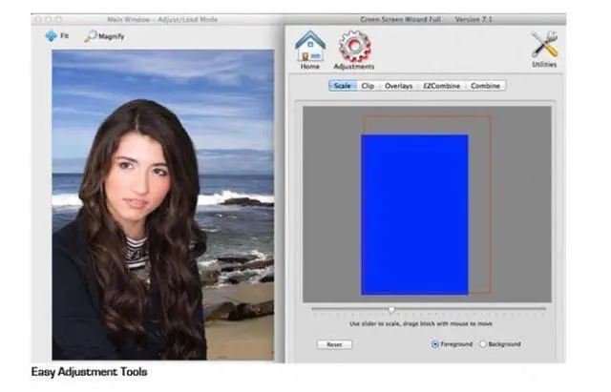Switch to the Clip tab
Image resolution: width=611 pixels, height=392 pixels.
368,86
